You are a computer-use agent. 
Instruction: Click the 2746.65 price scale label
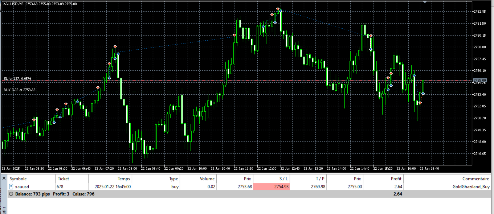[x=480, y=153]
